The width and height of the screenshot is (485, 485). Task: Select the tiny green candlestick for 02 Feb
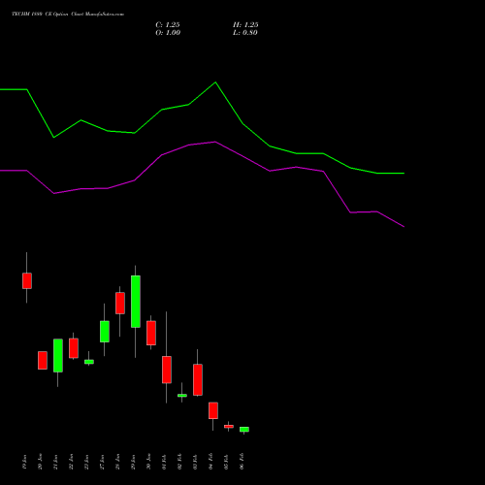182,395
